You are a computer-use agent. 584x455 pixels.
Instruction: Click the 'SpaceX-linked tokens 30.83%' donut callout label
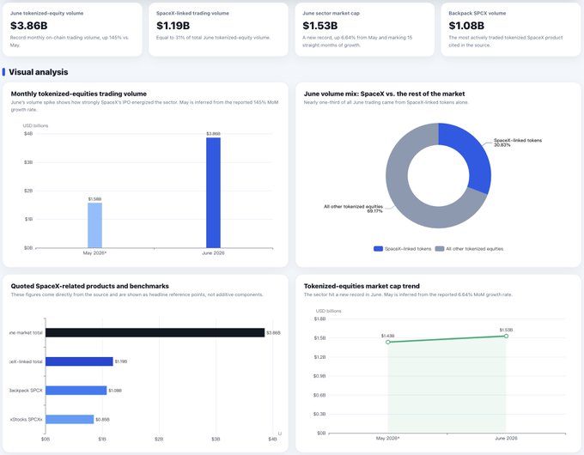(x=517, y=143)
